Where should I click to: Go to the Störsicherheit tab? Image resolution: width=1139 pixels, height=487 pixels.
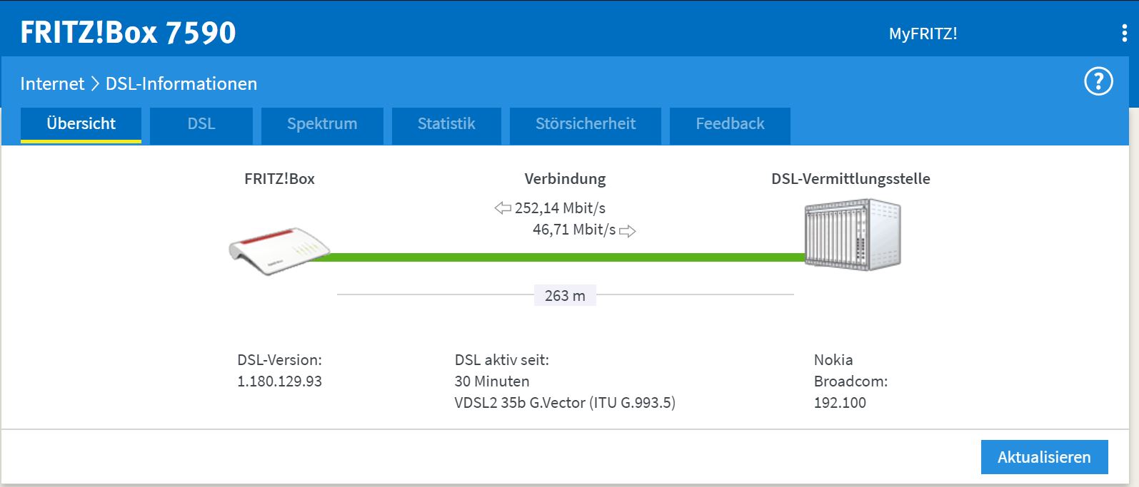(586, 125)
